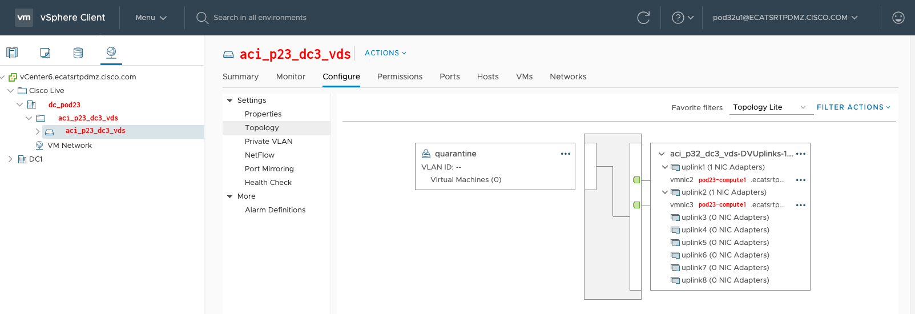
Task: Collapse the uplink1 NIC adapters group
Action: click(x=665, y=167)
